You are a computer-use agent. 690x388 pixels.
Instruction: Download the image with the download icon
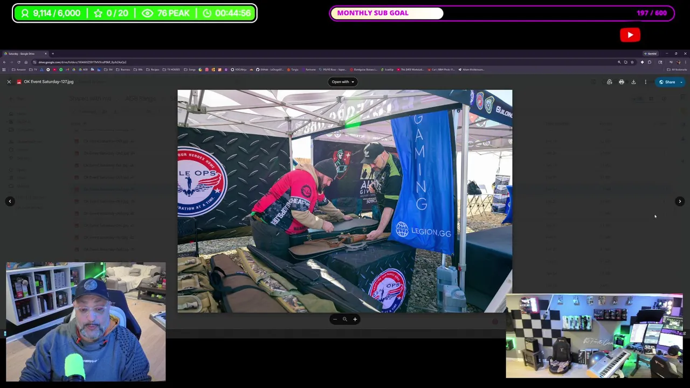click(633, 82)
